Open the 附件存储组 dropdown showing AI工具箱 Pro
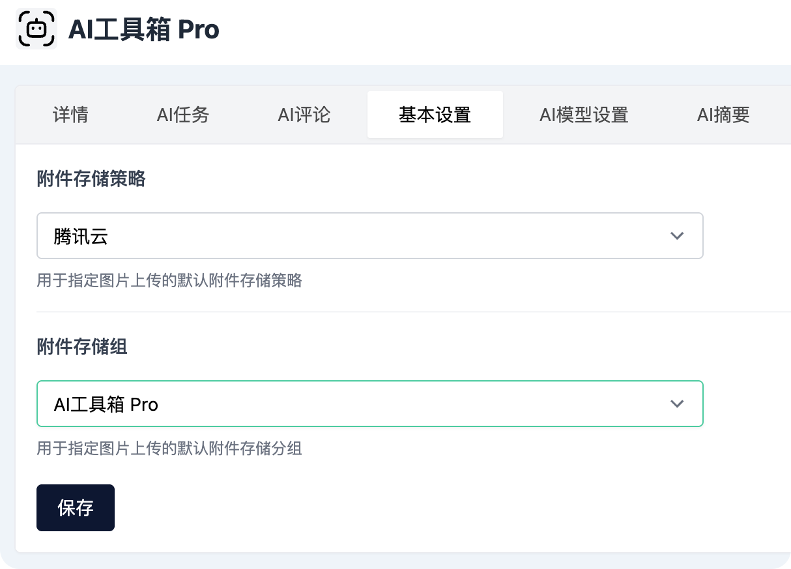 pos(370,404)
